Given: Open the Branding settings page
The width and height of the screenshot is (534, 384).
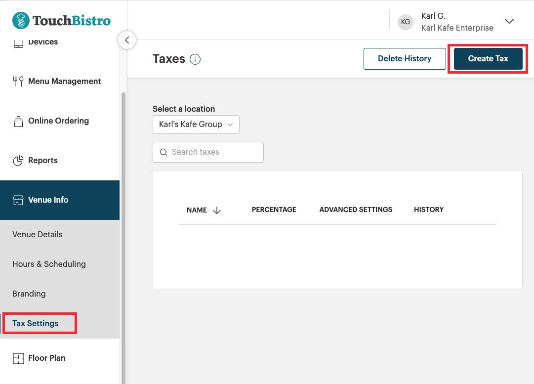Looking at the screenshot, I should 29,294.
